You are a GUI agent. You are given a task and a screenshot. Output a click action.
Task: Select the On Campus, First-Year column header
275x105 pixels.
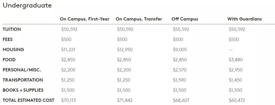(85, 19)
